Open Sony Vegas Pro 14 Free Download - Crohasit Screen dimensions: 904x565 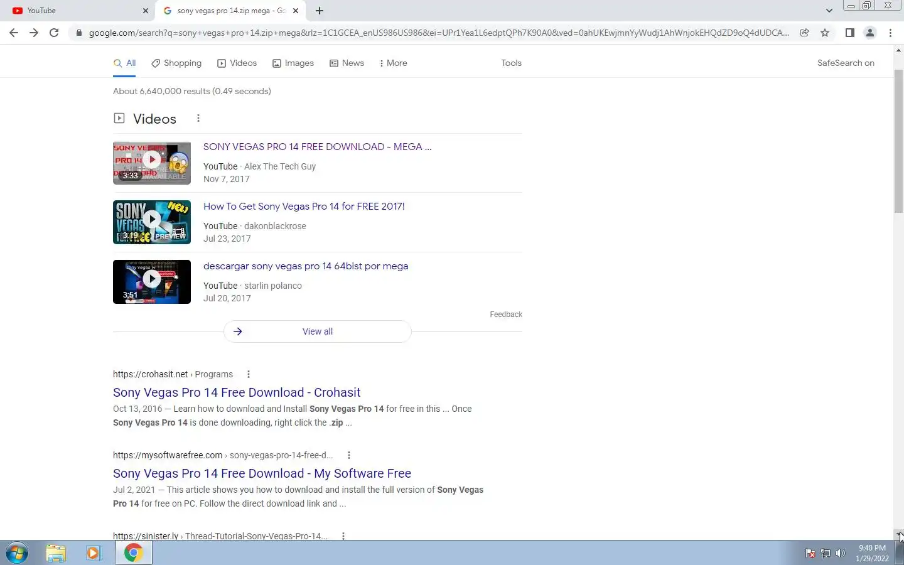(x=237, y=392)
